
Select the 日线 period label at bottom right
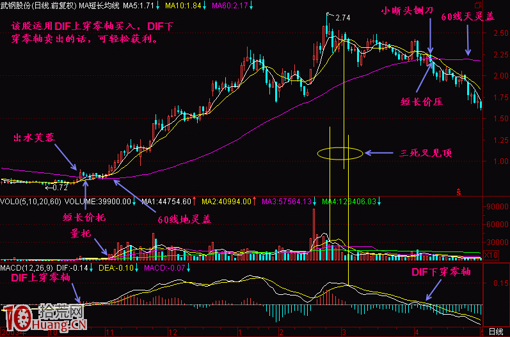[x=496, y=332]
